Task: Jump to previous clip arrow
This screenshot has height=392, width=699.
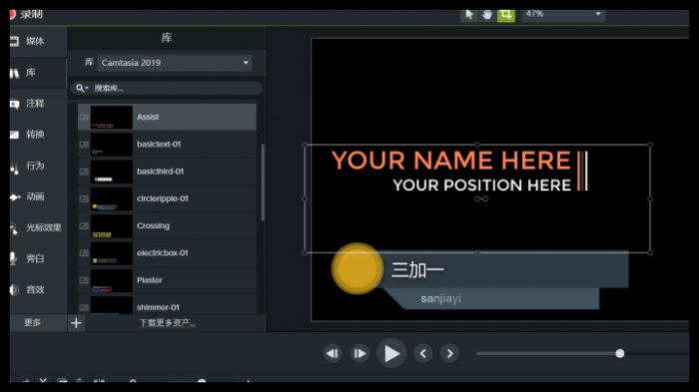Action: click(423, 354)
